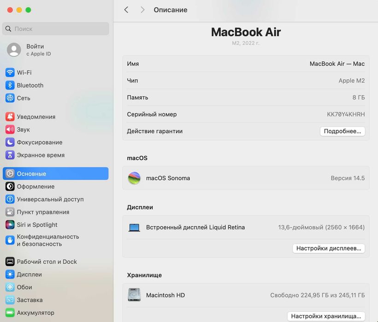Click the Хранилище section heading

click(144, 275)
